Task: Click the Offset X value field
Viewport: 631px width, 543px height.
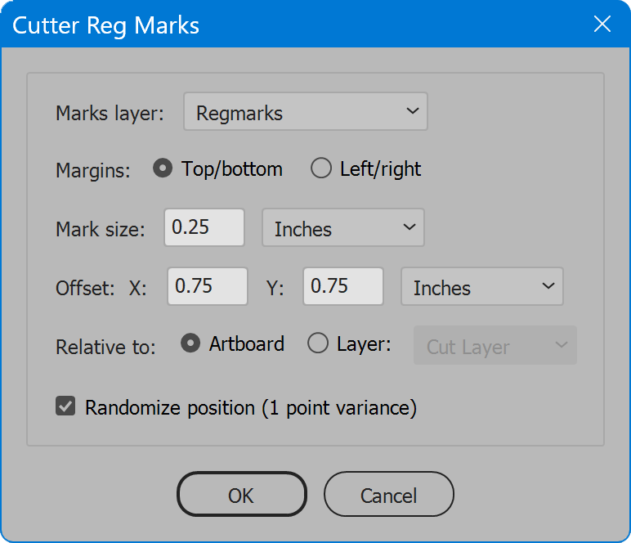Action: (207, 287)
